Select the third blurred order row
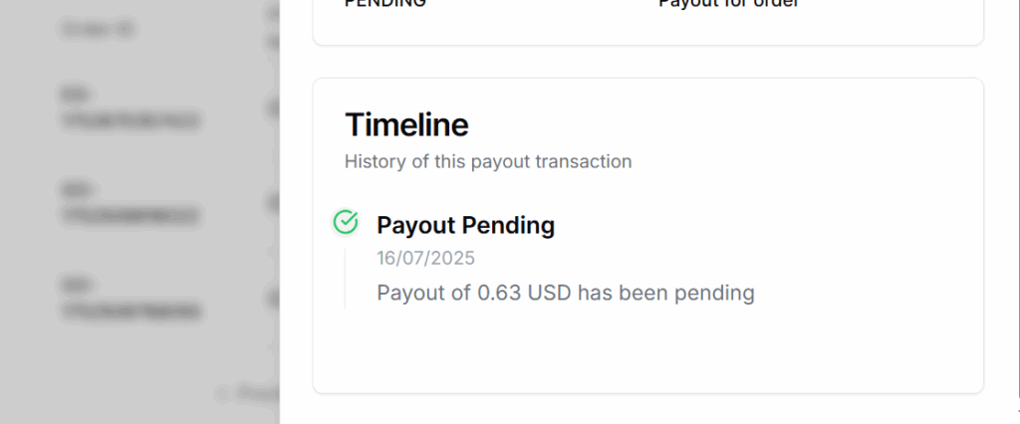Image resolution: width=1020 pixels, height=424 pixels. click(129, 298)
